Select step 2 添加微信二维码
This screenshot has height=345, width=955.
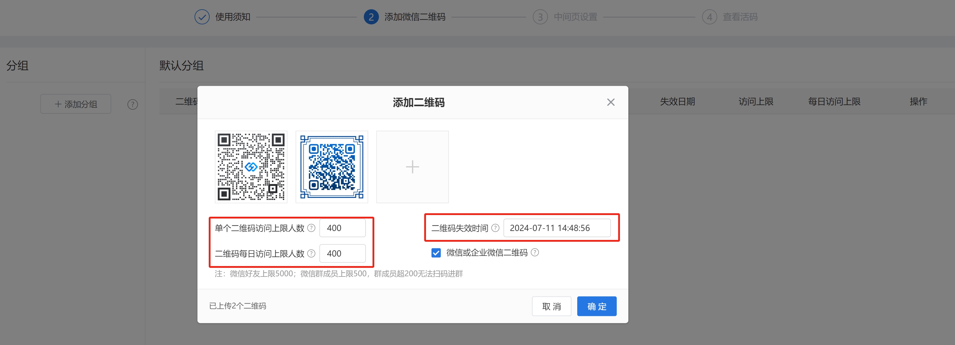[x=404, y=17]
